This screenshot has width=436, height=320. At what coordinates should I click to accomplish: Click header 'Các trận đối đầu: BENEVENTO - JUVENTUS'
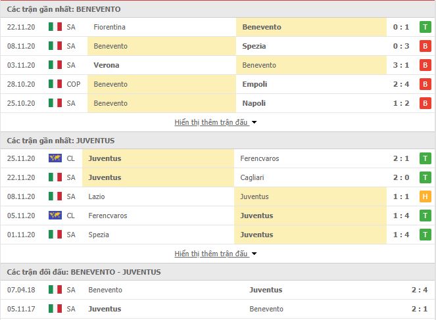(84, 272)
